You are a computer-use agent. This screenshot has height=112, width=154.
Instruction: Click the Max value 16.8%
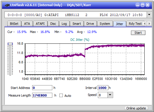pos(45,32)
